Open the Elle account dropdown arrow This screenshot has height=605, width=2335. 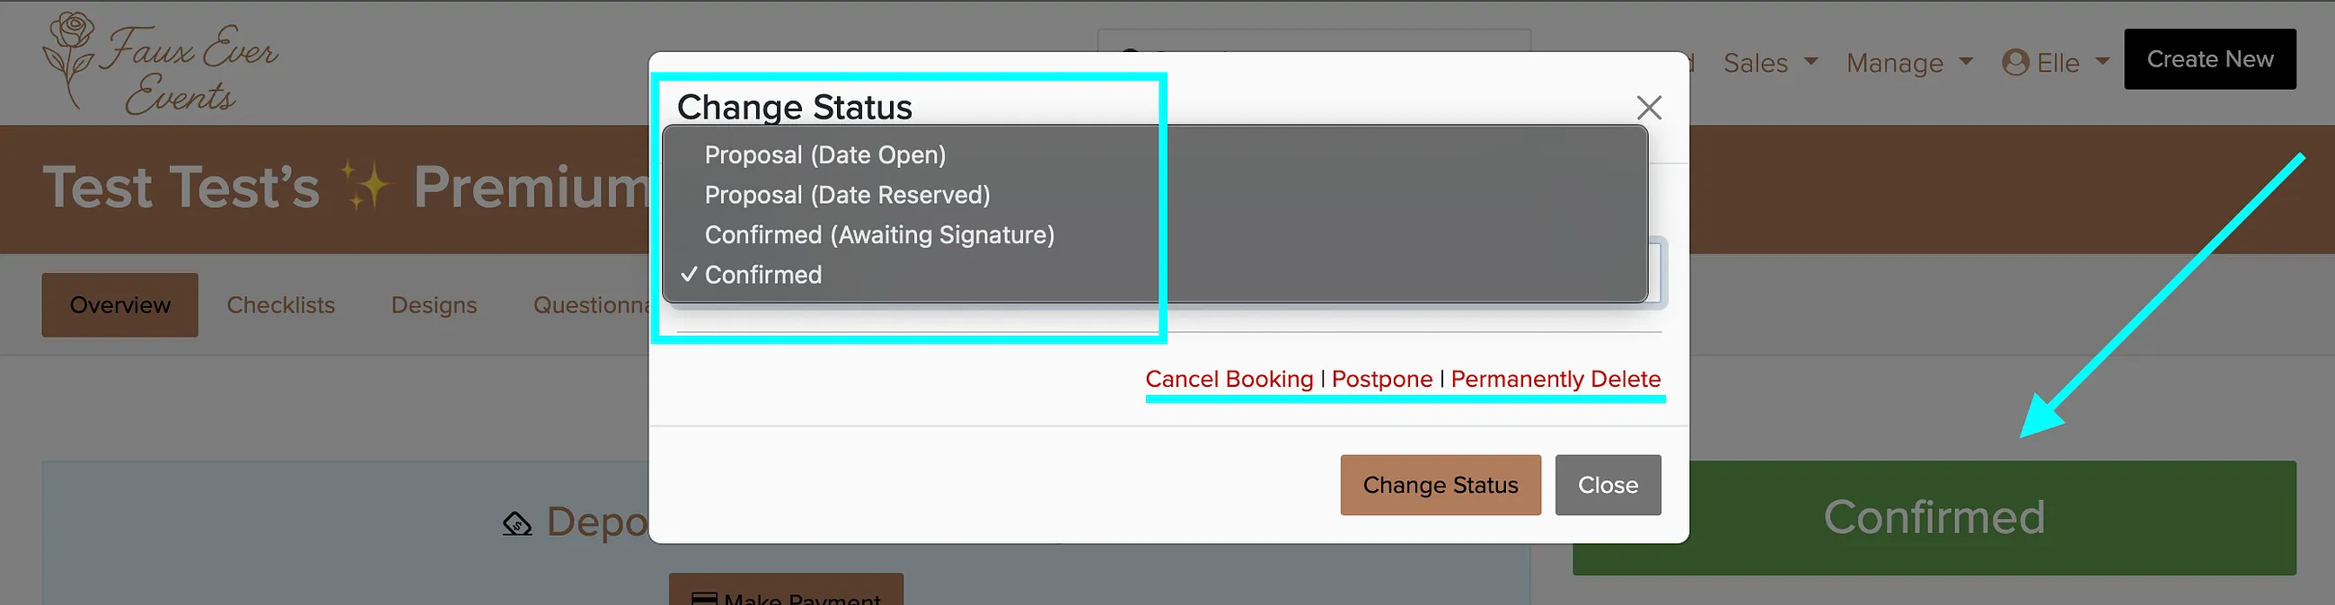click(x=2102, y=62)
